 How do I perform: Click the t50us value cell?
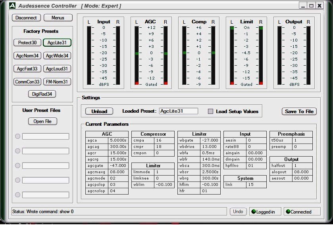pyautogui.click(x=302, y=140)
